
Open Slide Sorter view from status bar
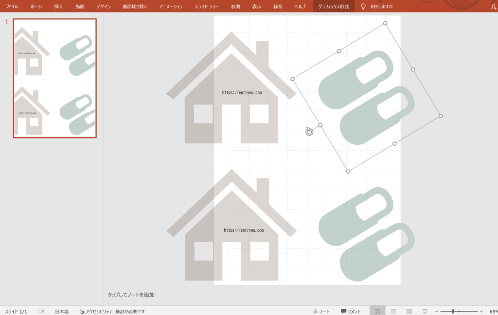point(393,311)
